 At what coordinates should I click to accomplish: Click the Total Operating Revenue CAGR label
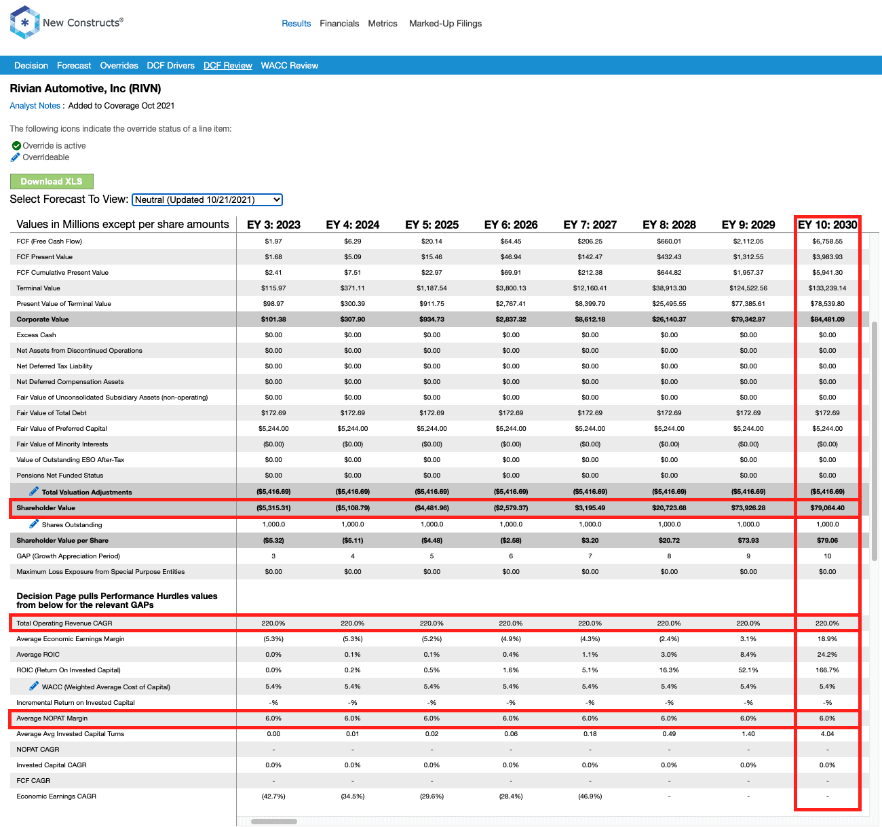(64, 623)
